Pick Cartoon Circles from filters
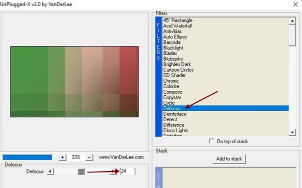This screenshot has width=302, height=188. tap(178, 70)
